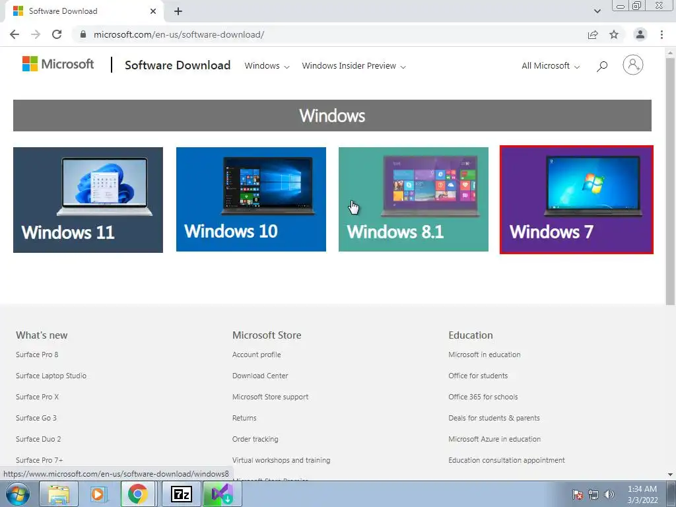Share this page via the share icon

[593, 34]
